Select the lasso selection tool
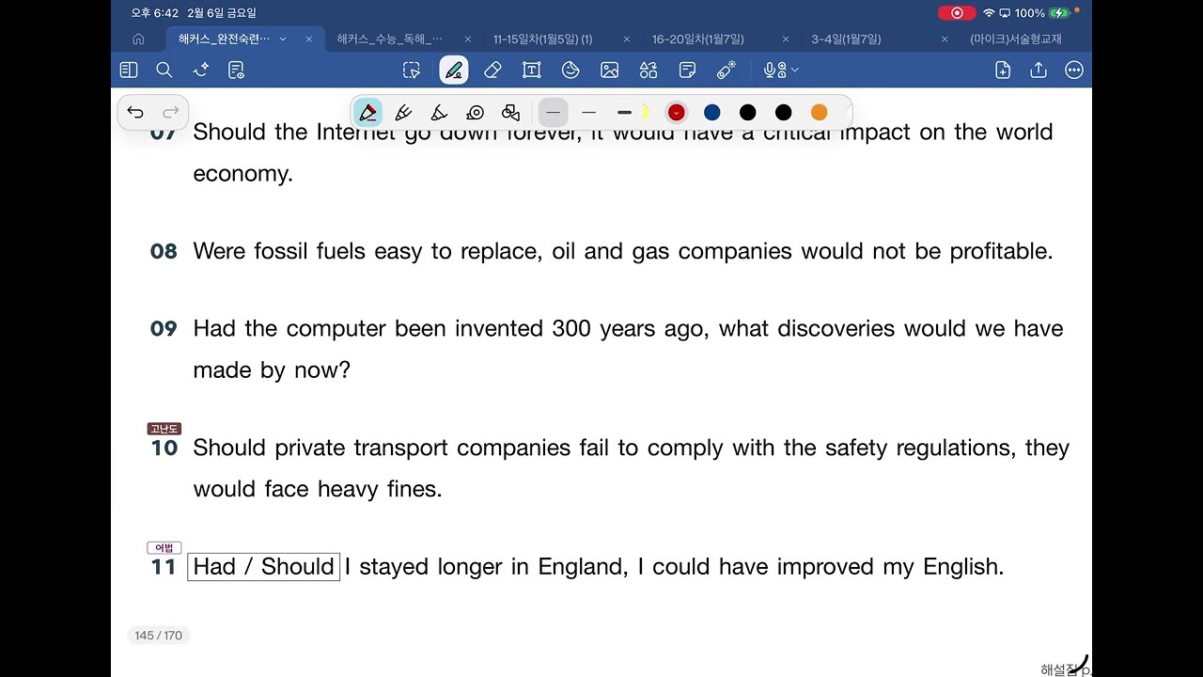This screenshot has width=1203, height=677. pyautogui.click(x=412, y=71)
